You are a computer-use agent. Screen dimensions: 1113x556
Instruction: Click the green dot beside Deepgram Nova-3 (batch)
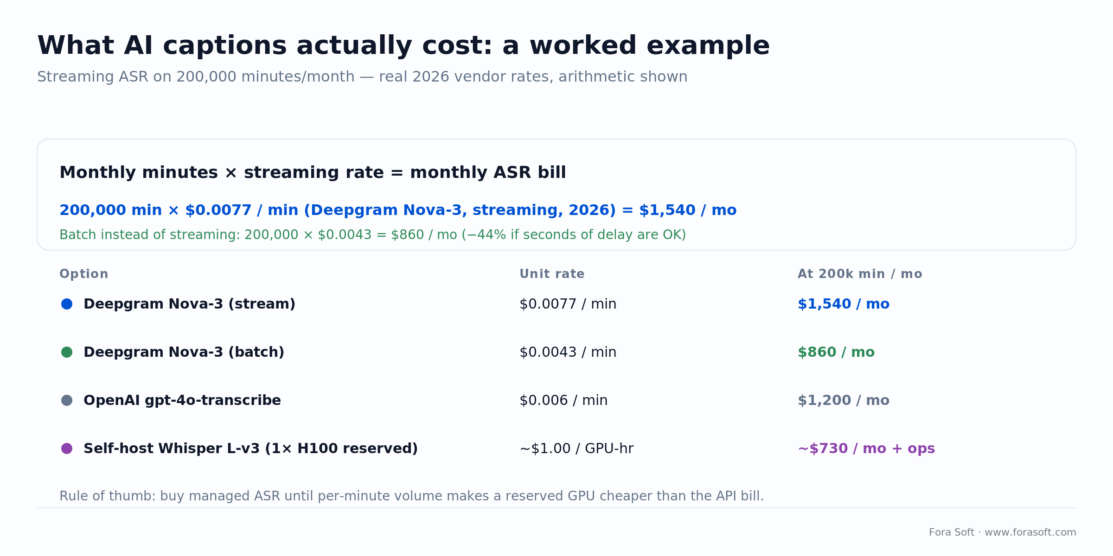67,352
